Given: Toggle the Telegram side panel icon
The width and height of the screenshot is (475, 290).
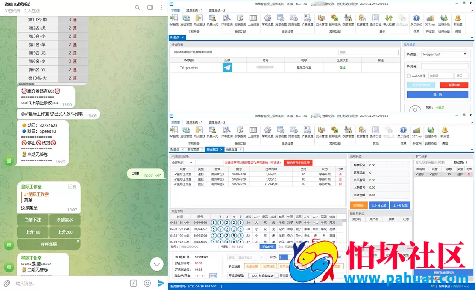Looking at the screenshot, I should 150,7.
